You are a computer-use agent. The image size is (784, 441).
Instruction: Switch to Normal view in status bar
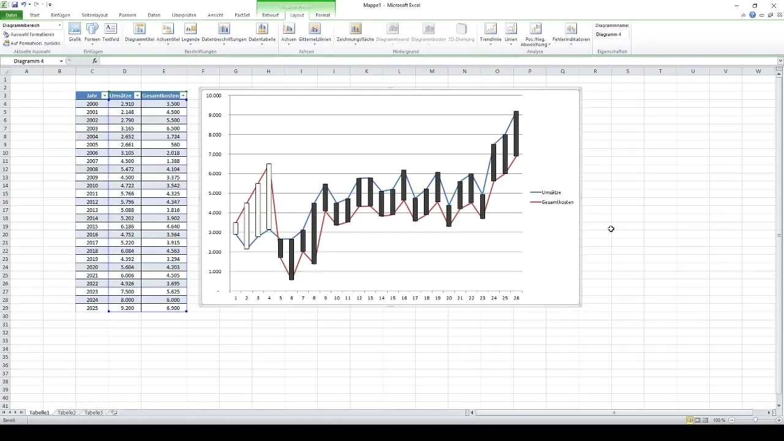click(x=690, y=420)
